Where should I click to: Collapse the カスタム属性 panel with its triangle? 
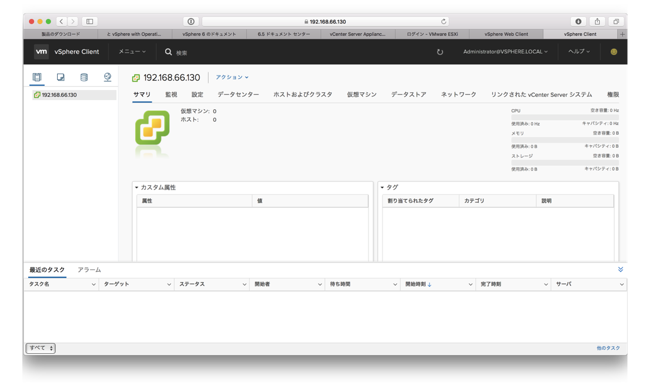tap(136, 187)
